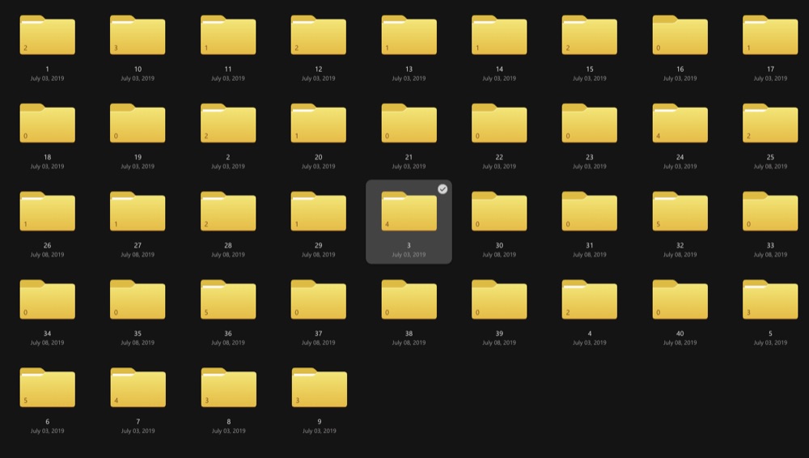Viewport: 809px width, 458px height.
Task: Click the name label "32"
Action: point(680,245)
